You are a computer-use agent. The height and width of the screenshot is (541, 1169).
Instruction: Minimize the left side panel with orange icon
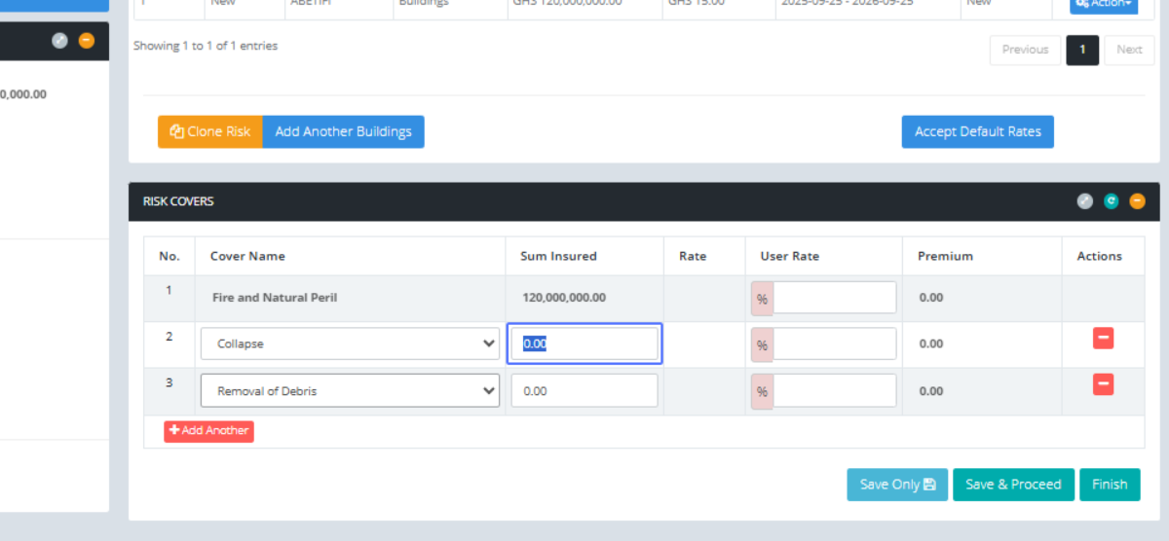(x=87, y=41)
